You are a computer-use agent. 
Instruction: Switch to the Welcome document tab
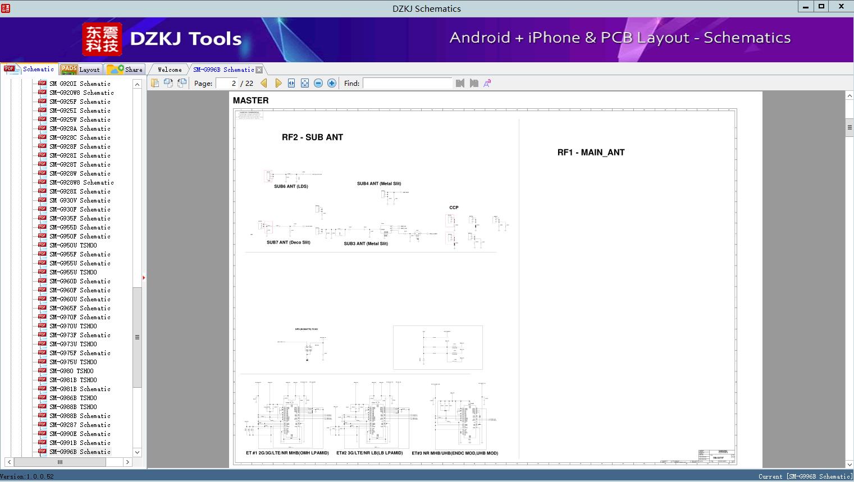tap(170, 70)
